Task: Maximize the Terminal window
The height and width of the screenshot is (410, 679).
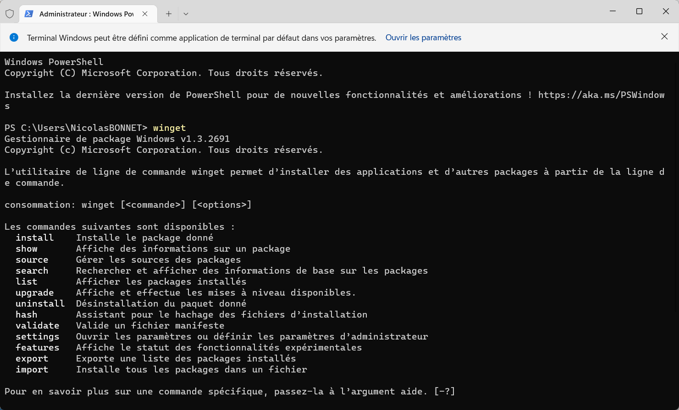Action: click(639, 11)
